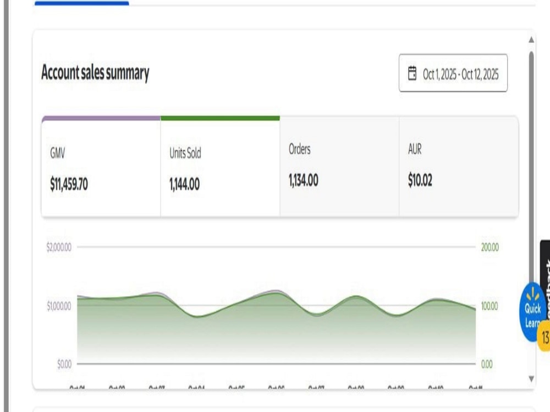
Task: Click the calendar icon in date selector
Action: coord(412,74)
